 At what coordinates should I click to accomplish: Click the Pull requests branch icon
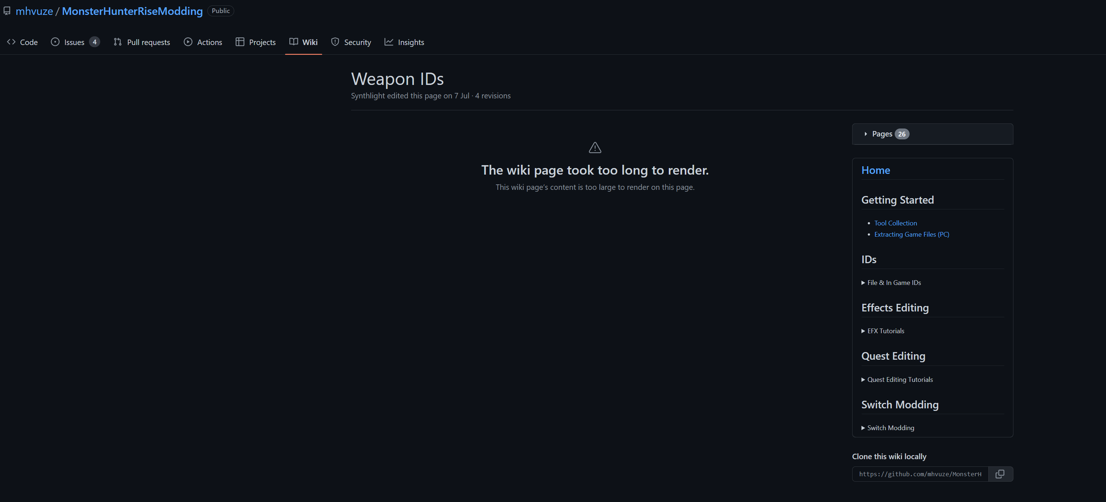[117, 42]
